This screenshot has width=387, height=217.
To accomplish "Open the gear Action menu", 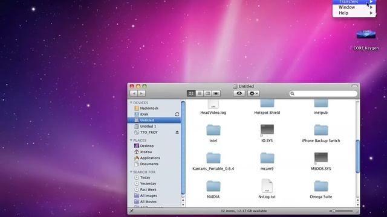I will (x=253, y=93).
